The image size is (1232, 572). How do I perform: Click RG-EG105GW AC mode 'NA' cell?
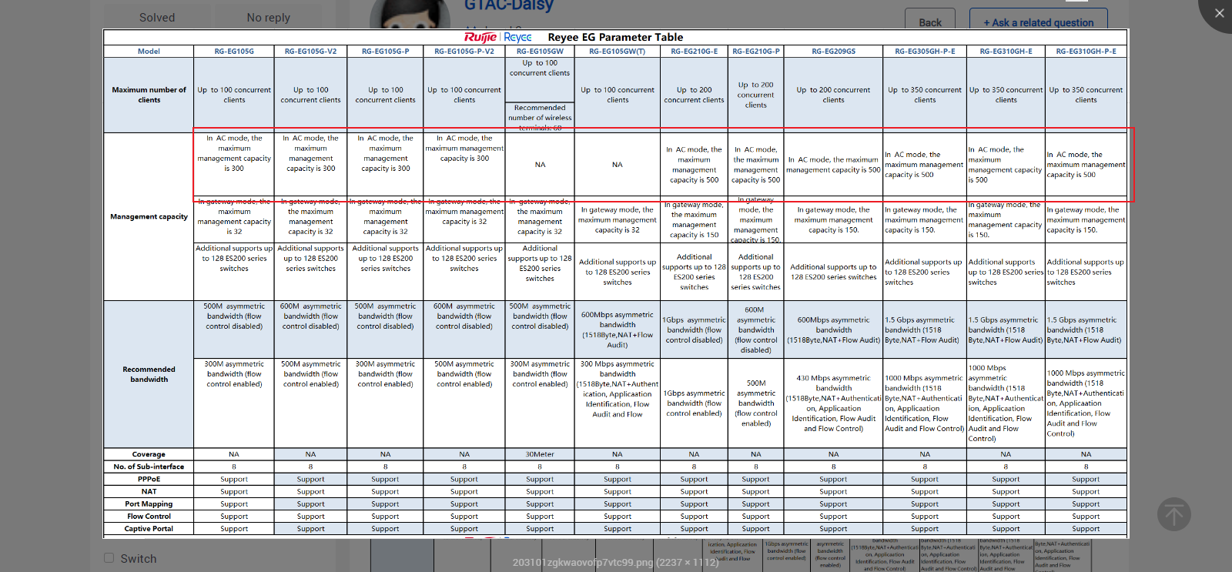click(x=540, y=165)
